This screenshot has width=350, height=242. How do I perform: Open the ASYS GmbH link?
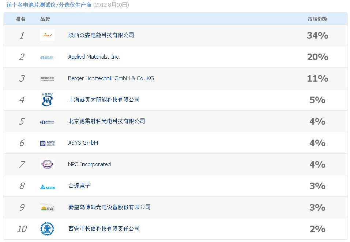click(83, 143)
